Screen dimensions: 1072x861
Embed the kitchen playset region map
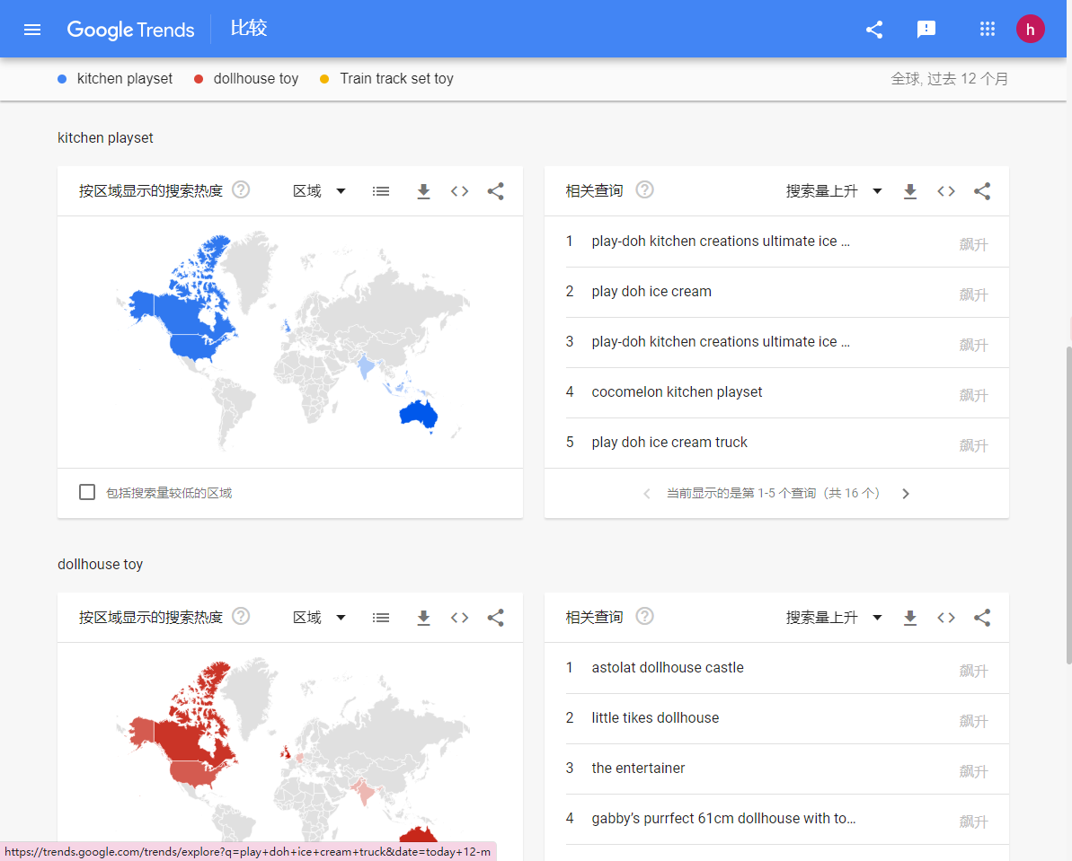tap(459, 191)
